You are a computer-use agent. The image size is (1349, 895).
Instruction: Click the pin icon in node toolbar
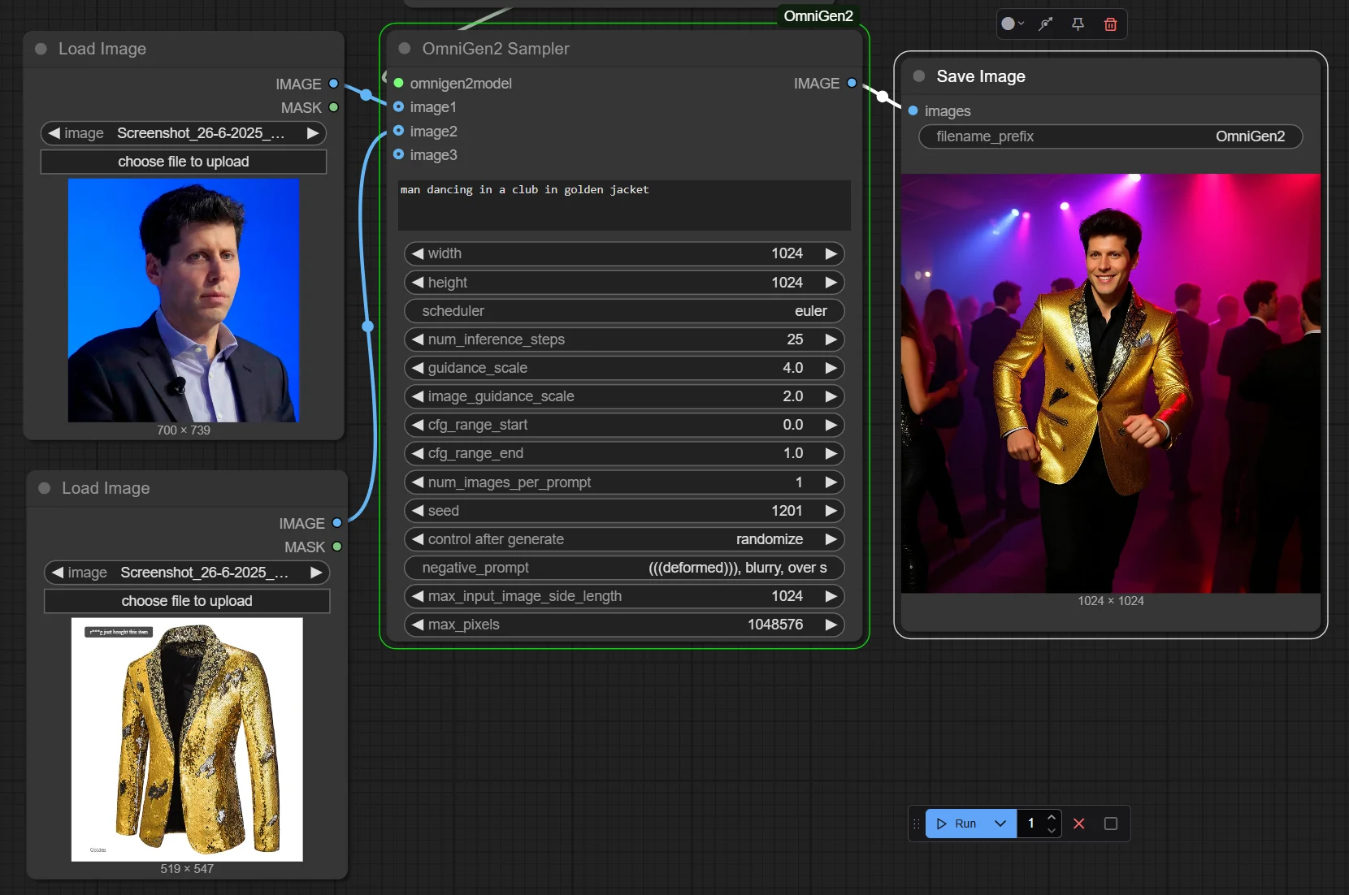pos(1078,24)
